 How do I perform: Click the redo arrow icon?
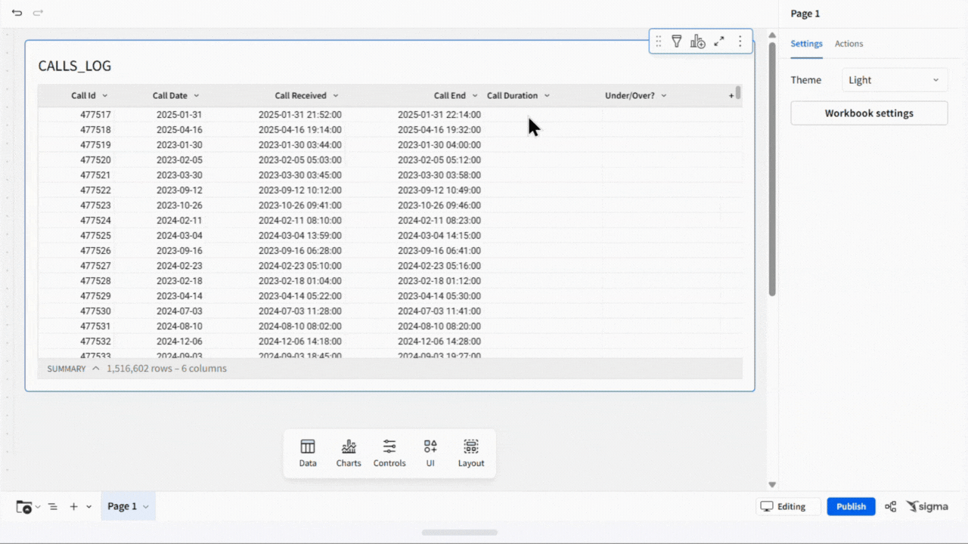tap(38, 13)
